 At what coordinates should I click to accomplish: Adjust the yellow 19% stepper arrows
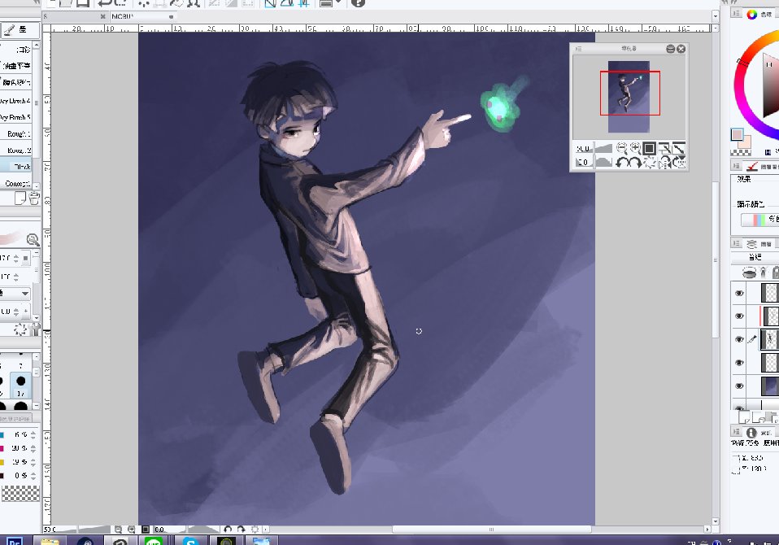[33, 462]
